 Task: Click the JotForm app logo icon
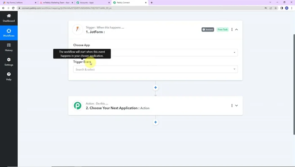pos(78,29)
